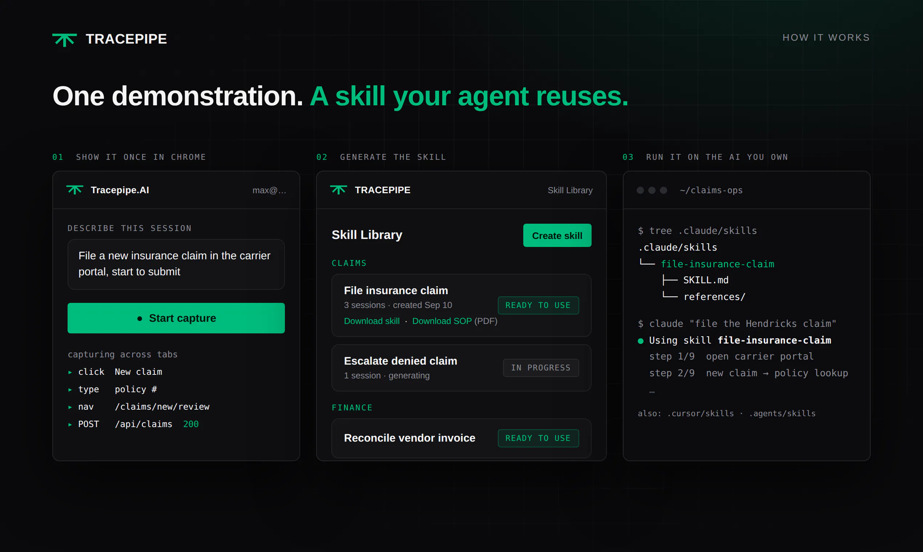Click the '02 GENERATE THE SKILL' step label
The image size is (923, 552).
pos(381,157)
